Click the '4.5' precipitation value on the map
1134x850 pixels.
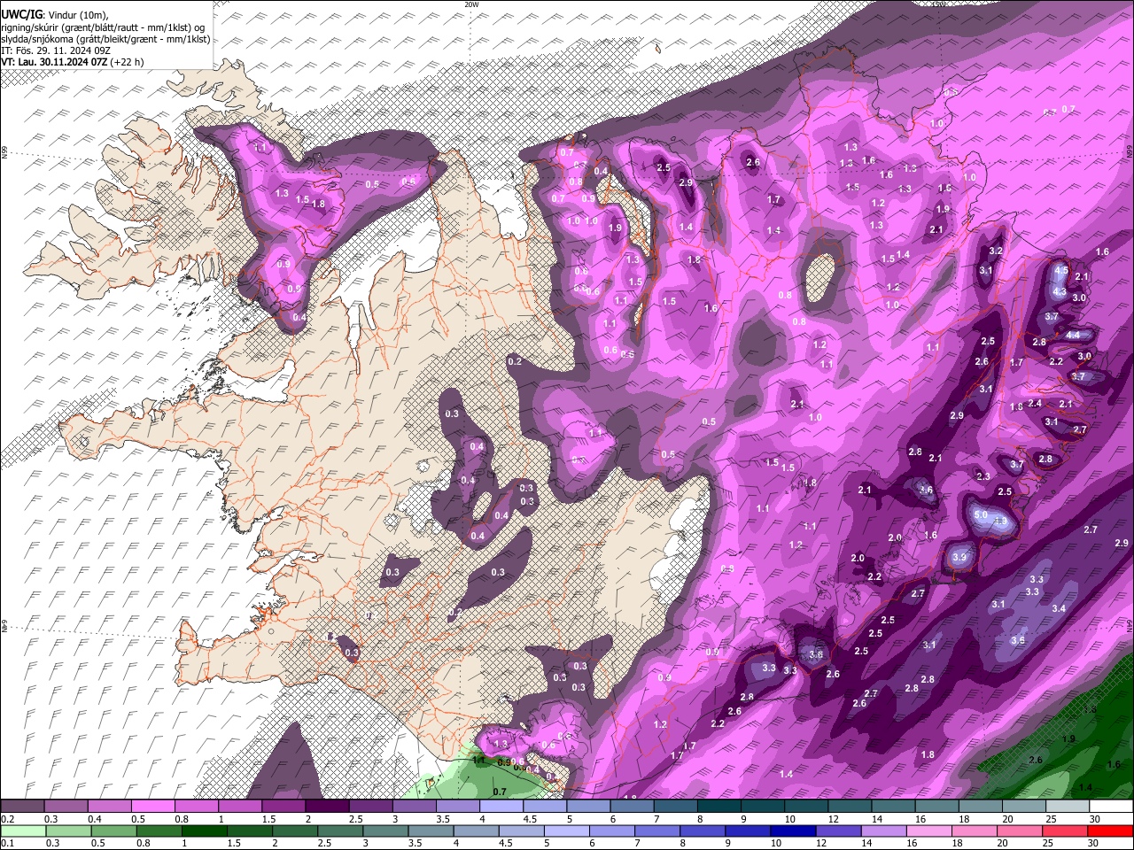(x=1061, y=269)
